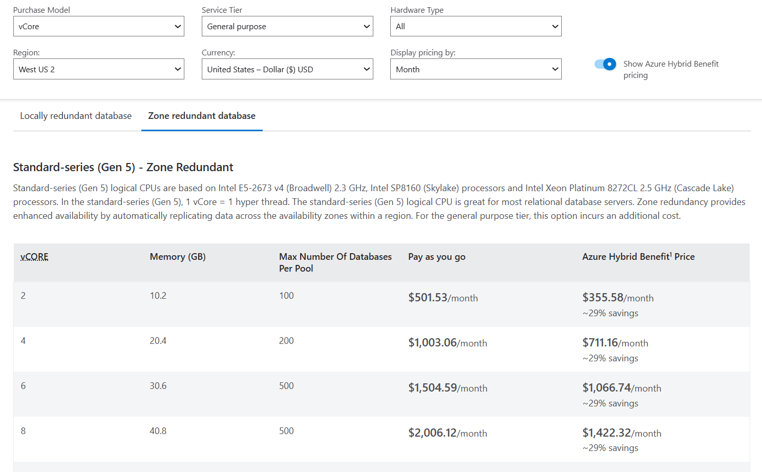This screenshot has width=762, height=472.
Task: Click the Hardware Type chevron icon
Action: coord(555,26)
